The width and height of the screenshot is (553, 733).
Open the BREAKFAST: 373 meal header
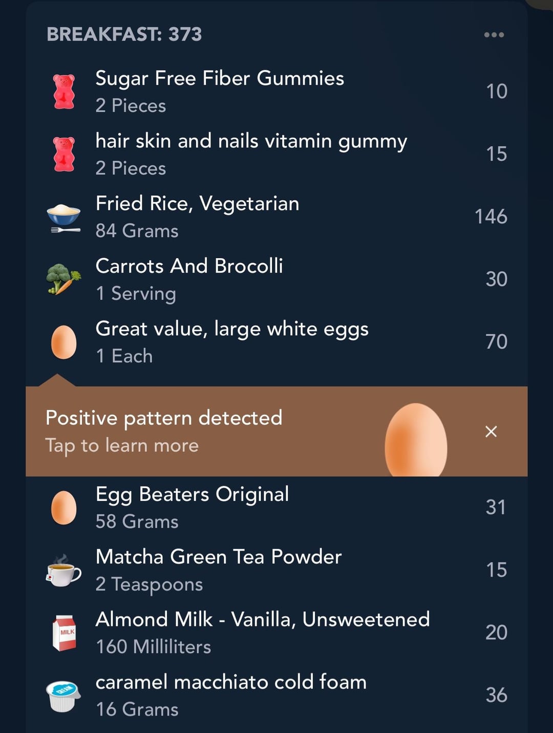click(124, 34)
